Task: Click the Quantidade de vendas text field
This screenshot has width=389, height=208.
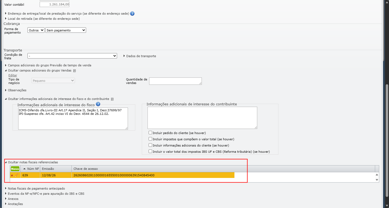Action: [175, 81]
